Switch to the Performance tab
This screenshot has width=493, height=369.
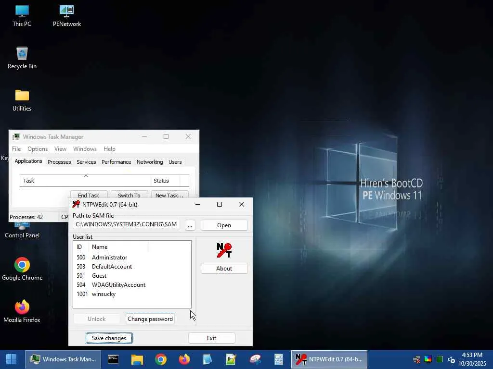pos(116,162)
